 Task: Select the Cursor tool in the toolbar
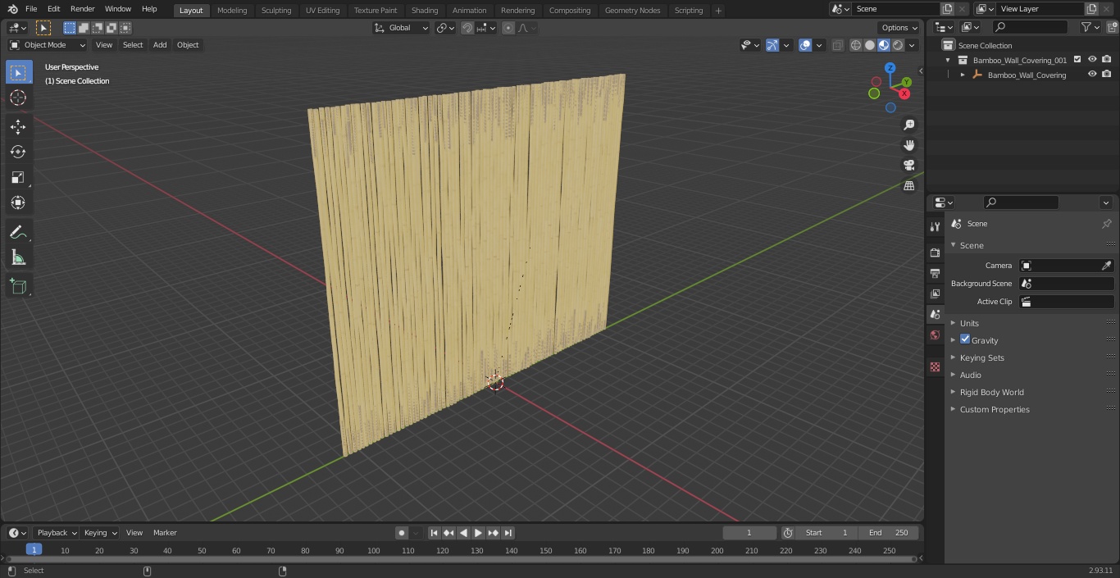click(18, 98)
